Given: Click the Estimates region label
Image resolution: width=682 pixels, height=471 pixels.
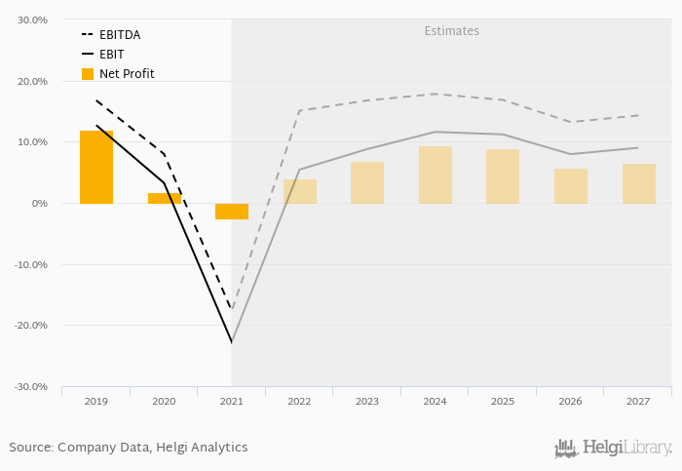Looking at the screenshot, I should click(452, 31).
